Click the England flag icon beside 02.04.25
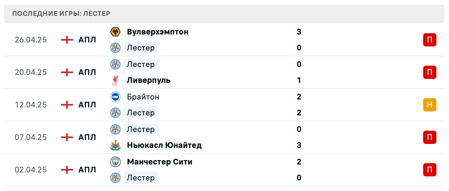 [x=67, y=170]
